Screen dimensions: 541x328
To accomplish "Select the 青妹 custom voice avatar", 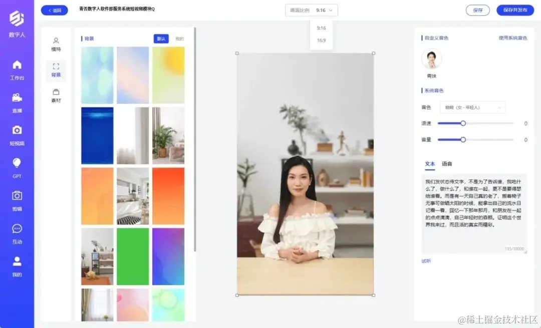I will pyautogui.click(x=432, y=59).
